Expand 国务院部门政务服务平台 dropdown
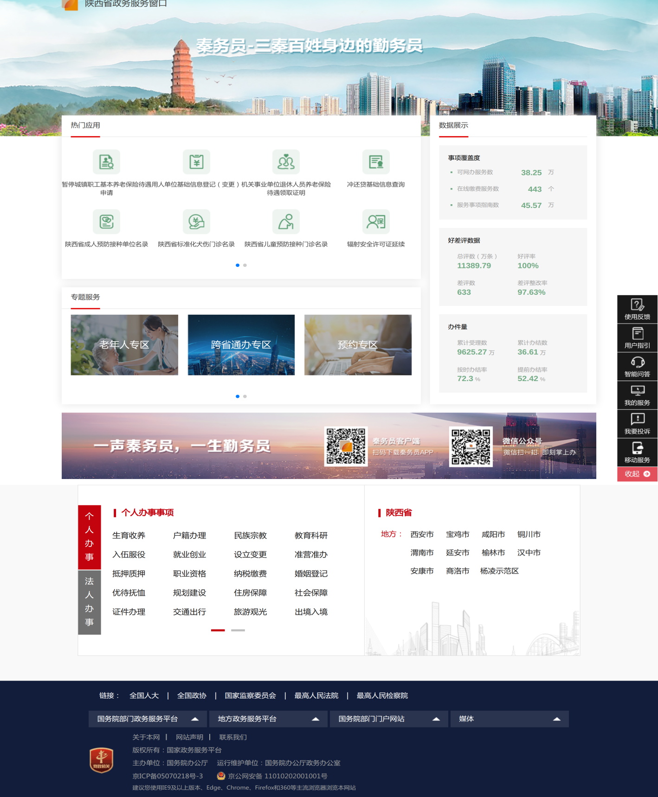This screenshot has width=658, height=797. point(148,719)
